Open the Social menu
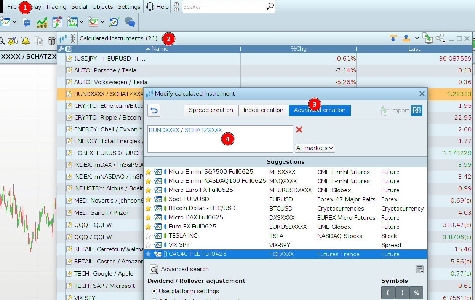 click(x=79, y=6)
